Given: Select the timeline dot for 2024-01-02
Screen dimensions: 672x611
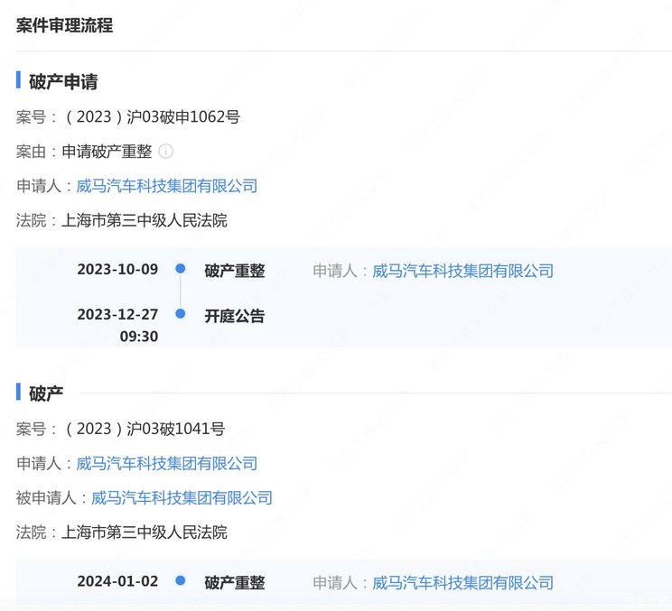Looking at the screenshot, I should (181, 581).
